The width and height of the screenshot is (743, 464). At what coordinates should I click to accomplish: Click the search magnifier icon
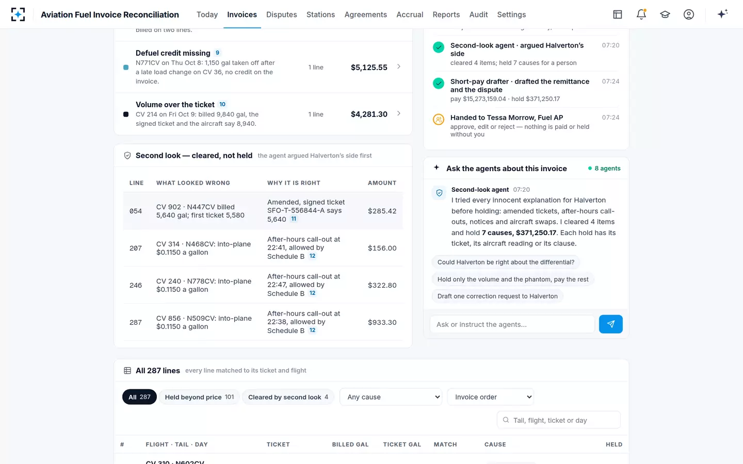(x=506, y=420)
